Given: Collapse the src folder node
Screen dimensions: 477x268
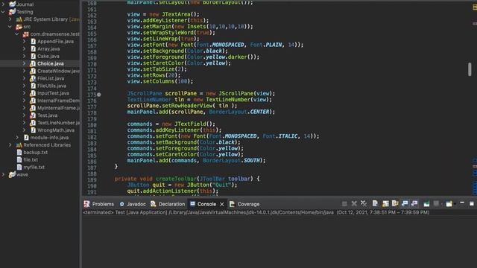Looking at the screenshot, I should pyautogui.click(x=10, y=27).
